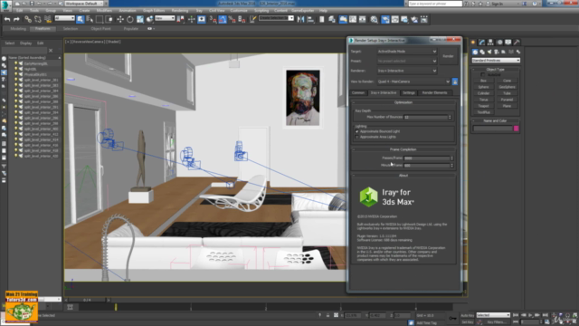
Task: Toggle visibility bulb of EarlyMorningIBL
Action: tap(16, 63)
